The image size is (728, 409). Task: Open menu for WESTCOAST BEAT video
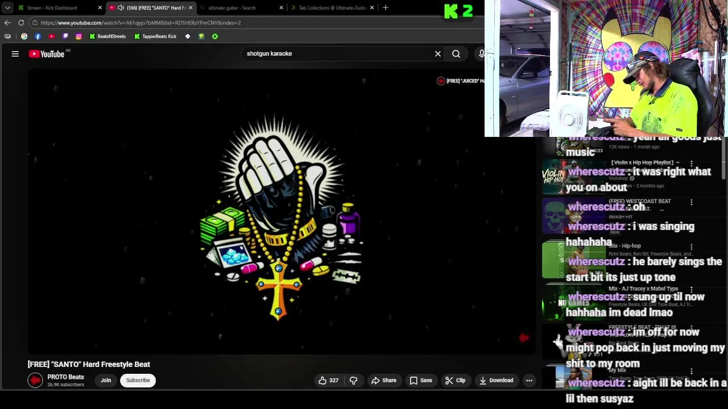click(692, 202)
